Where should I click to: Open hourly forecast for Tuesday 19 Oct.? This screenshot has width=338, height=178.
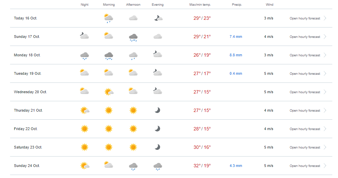305,74
